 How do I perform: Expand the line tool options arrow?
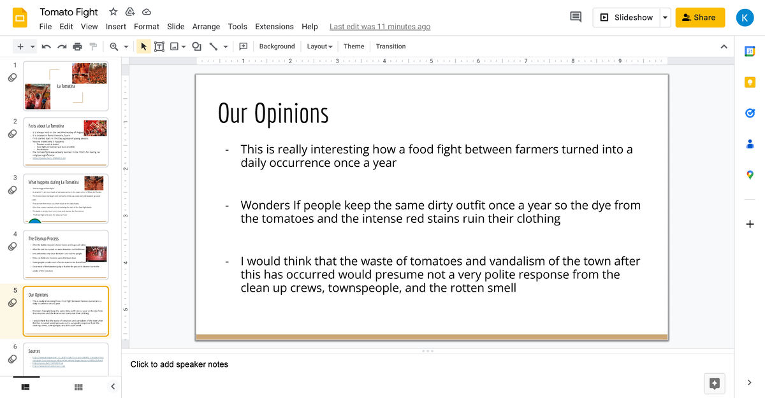click(224, 46)
